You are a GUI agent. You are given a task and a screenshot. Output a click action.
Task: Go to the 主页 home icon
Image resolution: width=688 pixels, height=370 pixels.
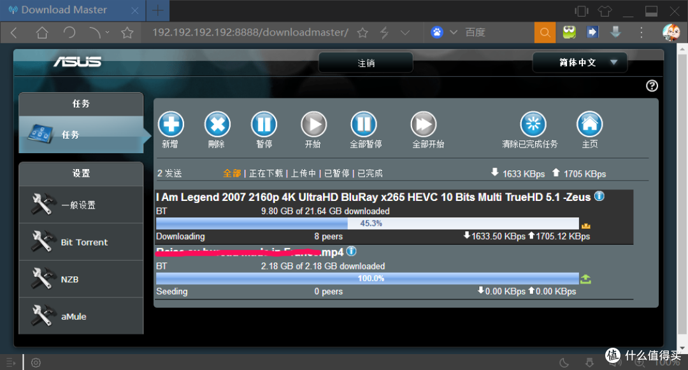[589, 125]
